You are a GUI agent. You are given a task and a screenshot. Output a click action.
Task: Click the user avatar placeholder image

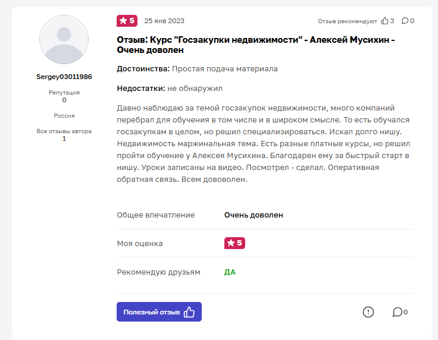click(x=64, y=40)
